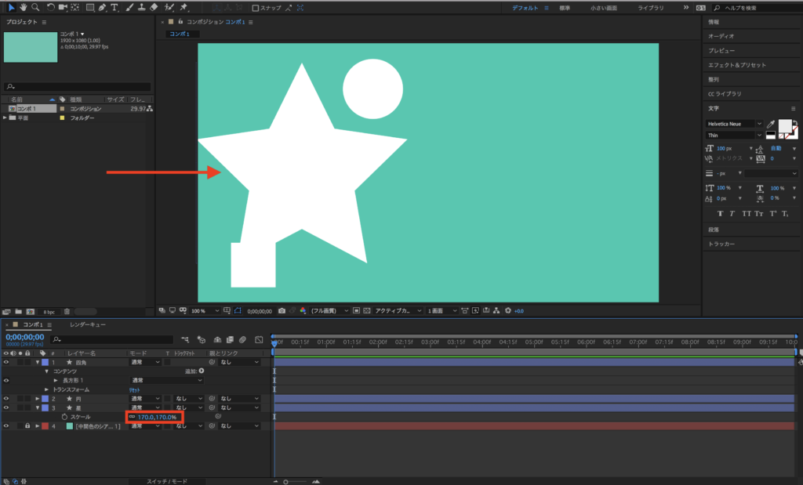
Task: Enable the スナップ checkbox
Action: click(256, 8)
